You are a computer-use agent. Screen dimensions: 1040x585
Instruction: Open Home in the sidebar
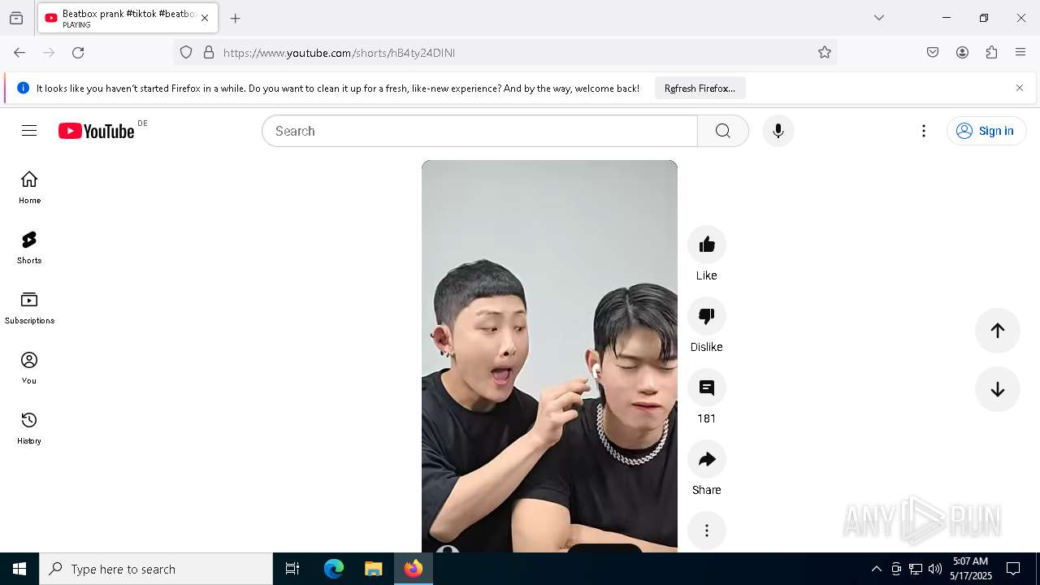29,188
